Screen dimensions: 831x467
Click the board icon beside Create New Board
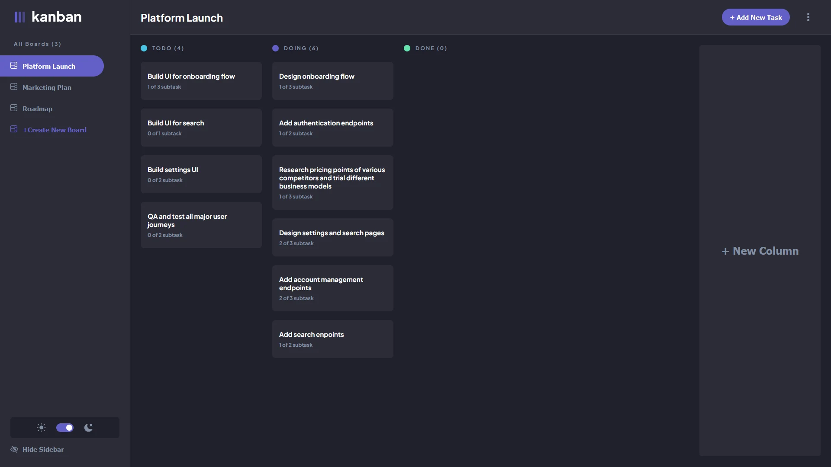14,129
